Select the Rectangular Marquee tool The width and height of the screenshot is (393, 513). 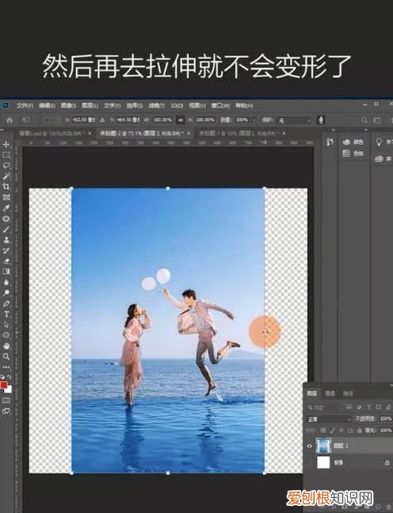(6, 154)
